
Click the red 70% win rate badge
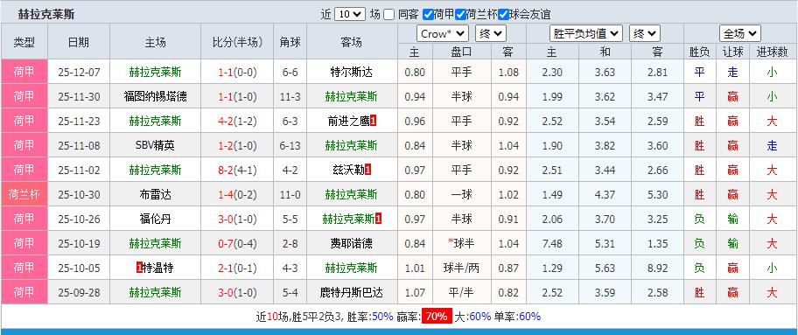tap(437, 316)
